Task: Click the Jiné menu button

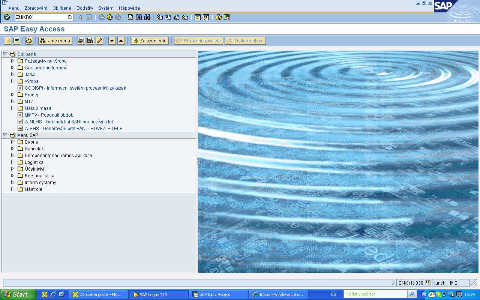Action: (x=55, y=40)
